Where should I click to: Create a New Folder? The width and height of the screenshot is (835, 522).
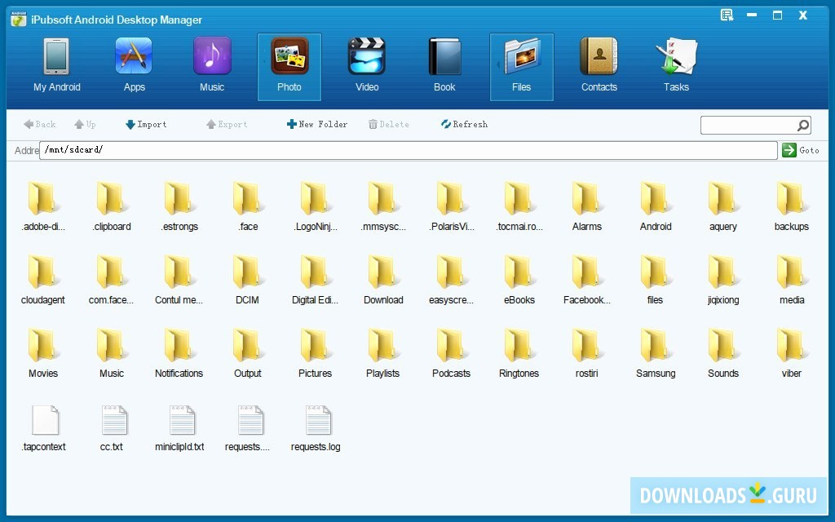[316, 124]
